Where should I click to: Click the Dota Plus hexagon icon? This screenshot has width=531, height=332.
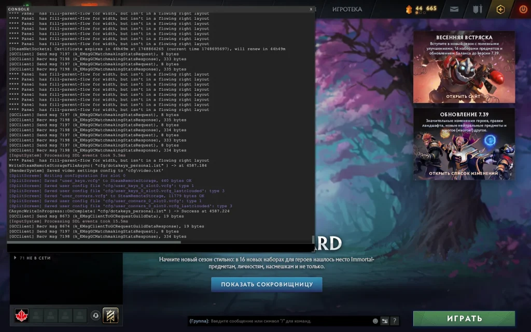click(x=500, y=9)
